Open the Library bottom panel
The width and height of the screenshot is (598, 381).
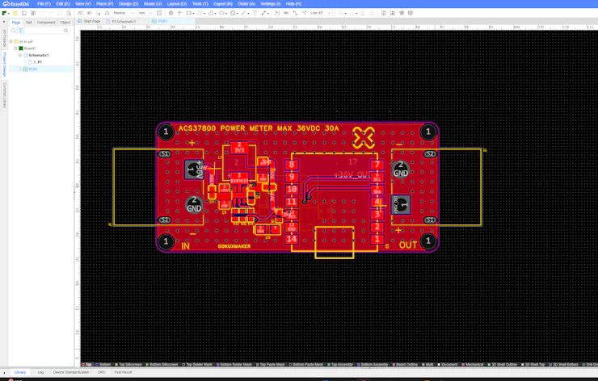click(20, 372)
